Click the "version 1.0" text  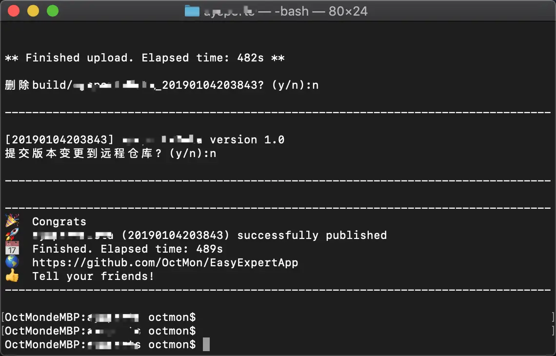(247, 139)
